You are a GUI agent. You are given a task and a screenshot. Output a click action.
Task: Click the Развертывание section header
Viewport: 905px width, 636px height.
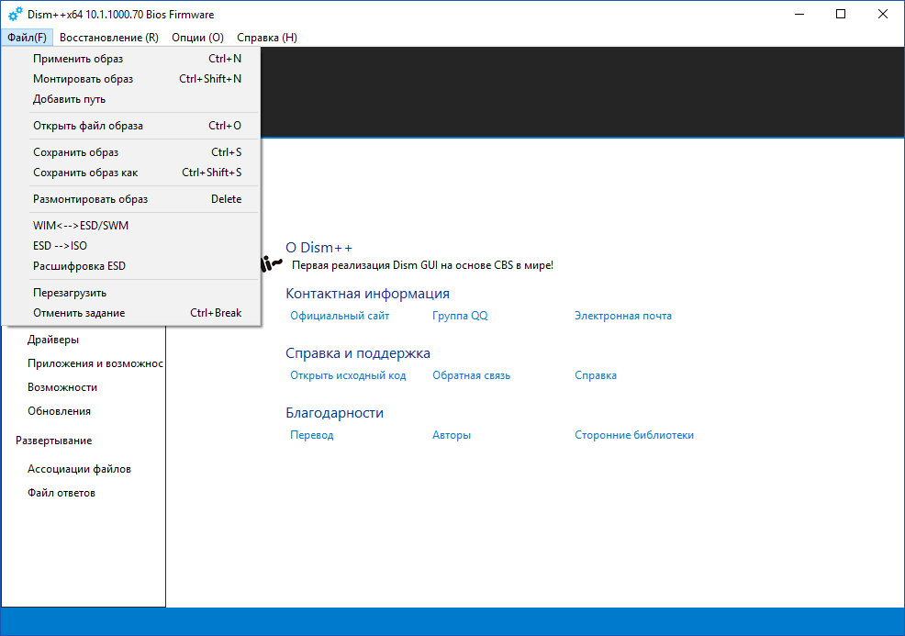click(53, 441)
